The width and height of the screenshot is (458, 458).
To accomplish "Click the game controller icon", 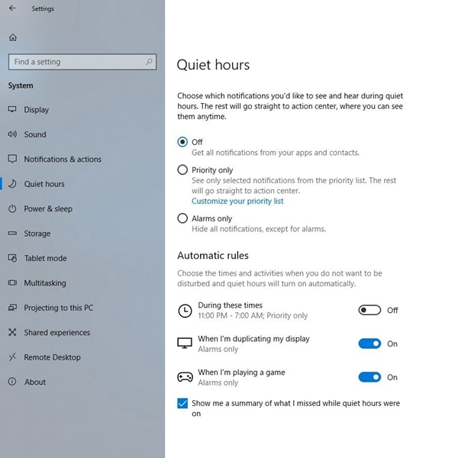I will pyautogui.click(x=185, y=377).
